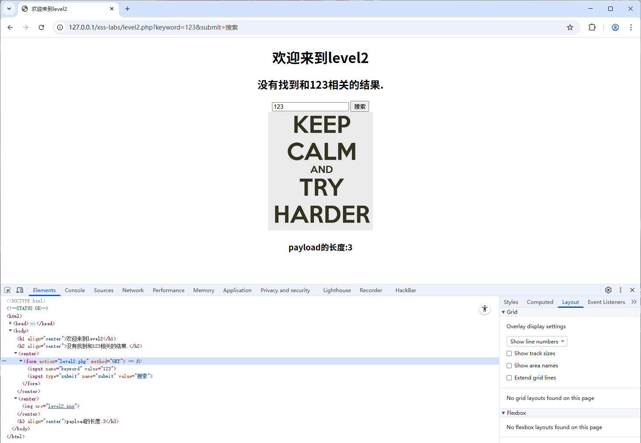Screen dimensions: 641x443
Task: Open Privacy and security tab
Action: tap(285, 290)
